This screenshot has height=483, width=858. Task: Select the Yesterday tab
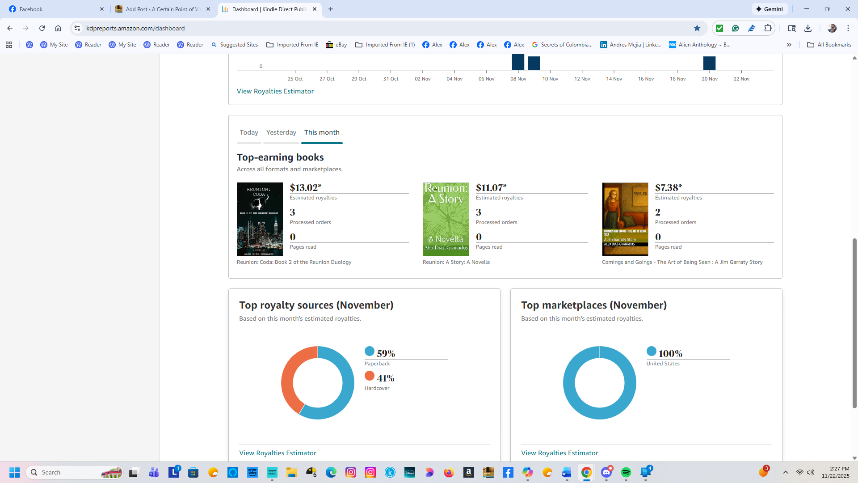pos(281,132)
